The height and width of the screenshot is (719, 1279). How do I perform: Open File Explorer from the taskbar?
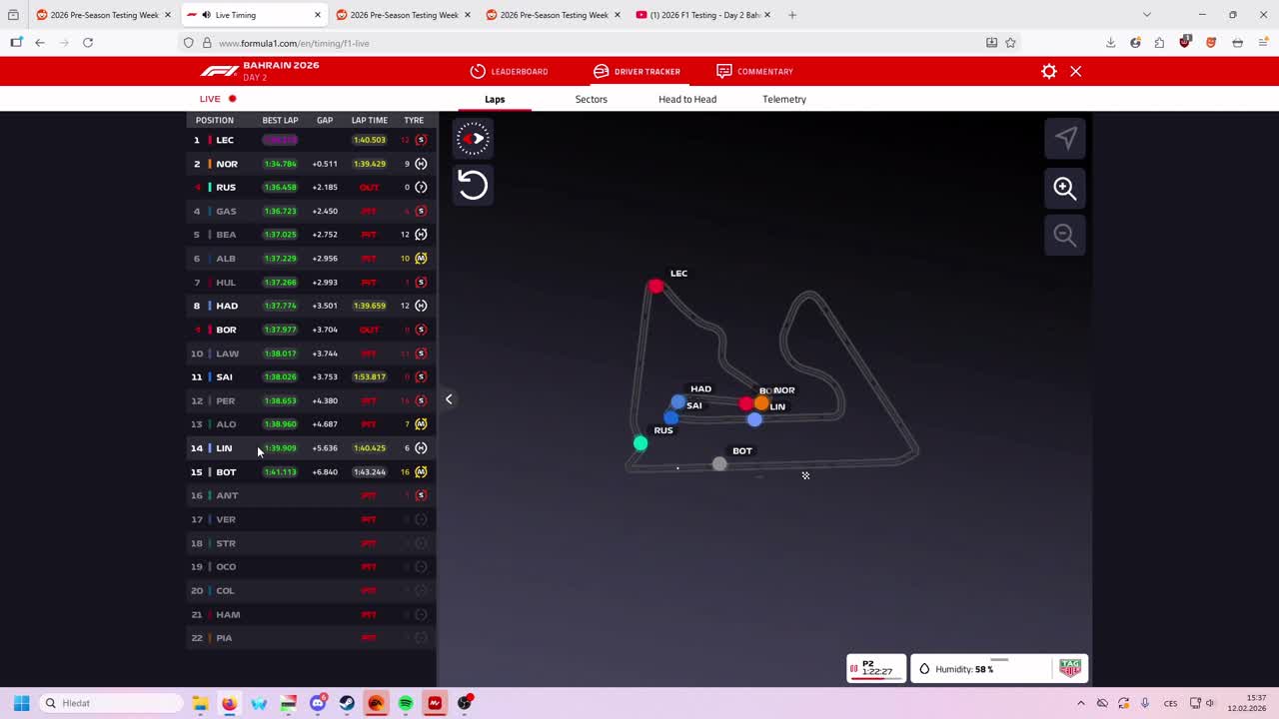(200, 703)
